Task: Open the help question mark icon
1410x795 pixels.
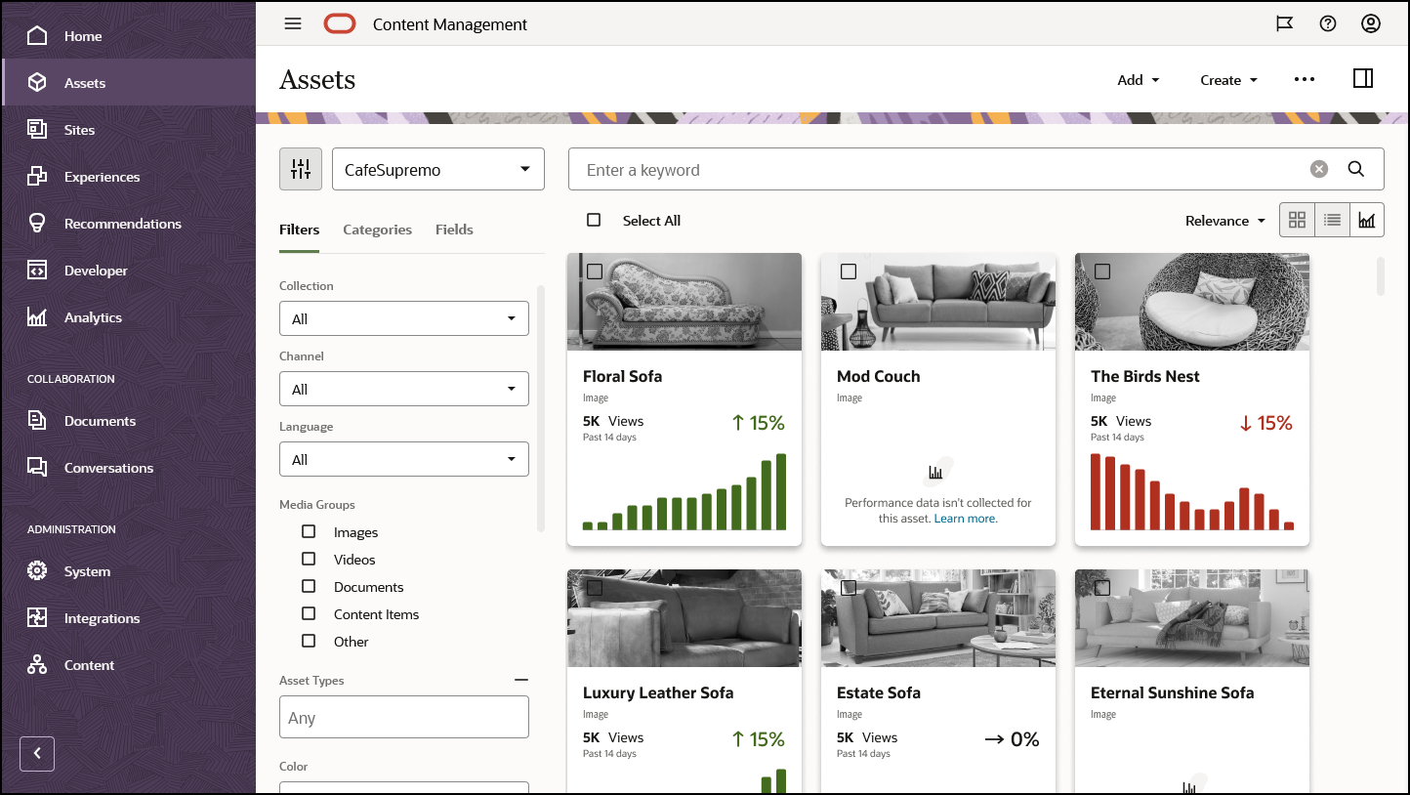Action: (1328, 24)
